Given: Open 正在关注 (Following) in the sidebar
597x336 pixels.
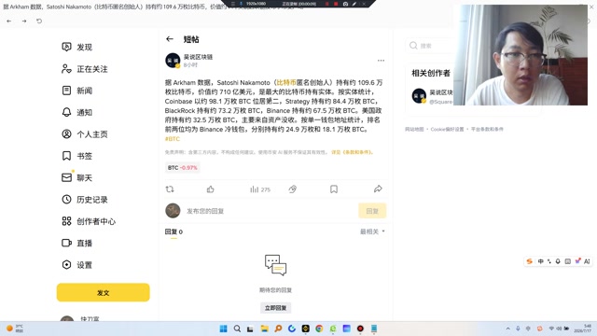Looking at the screenshot, I should tap(85, 69).
